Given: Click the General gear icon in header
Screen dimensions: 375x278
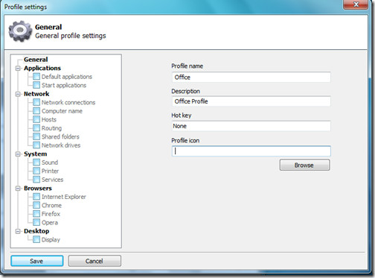Looking at the screenshot, I should click(x=20, y=31).
